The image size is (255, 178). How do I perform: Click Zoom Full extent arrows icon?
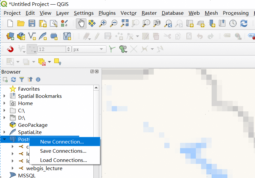(x=125, y=23)
